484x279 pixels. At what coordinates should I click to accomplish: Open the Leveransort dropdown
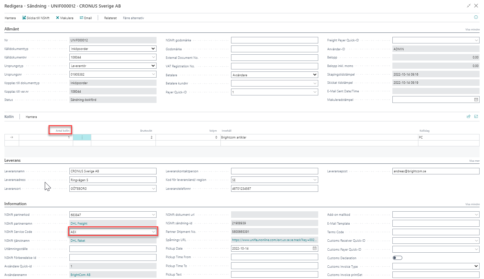click(x=153, y=188)
